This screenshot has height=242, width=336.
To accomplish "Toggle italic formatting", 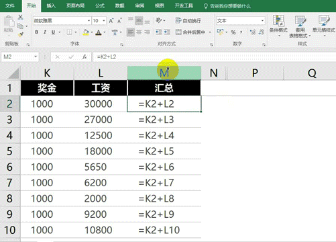I will [45, 32].
